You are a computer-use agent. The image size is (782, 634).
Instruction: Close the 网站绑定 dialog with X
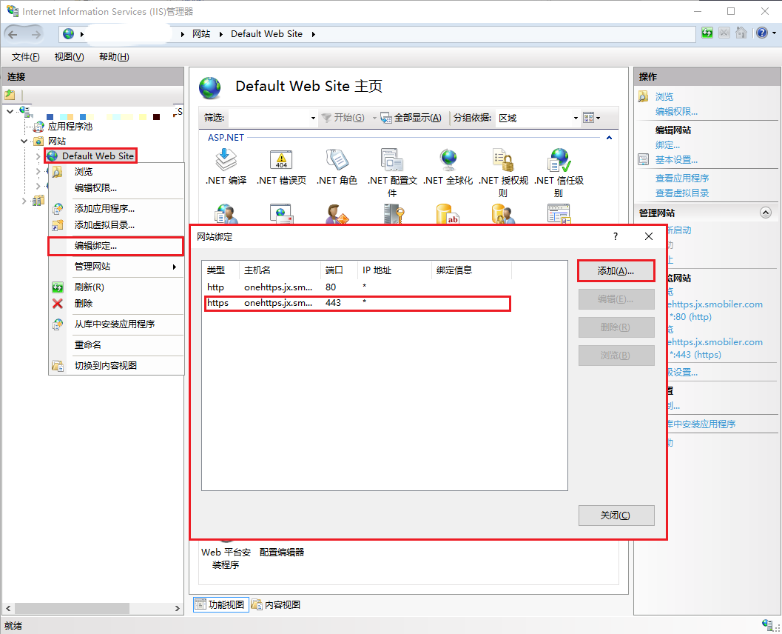pyautogui.click(x=648, y=236)
